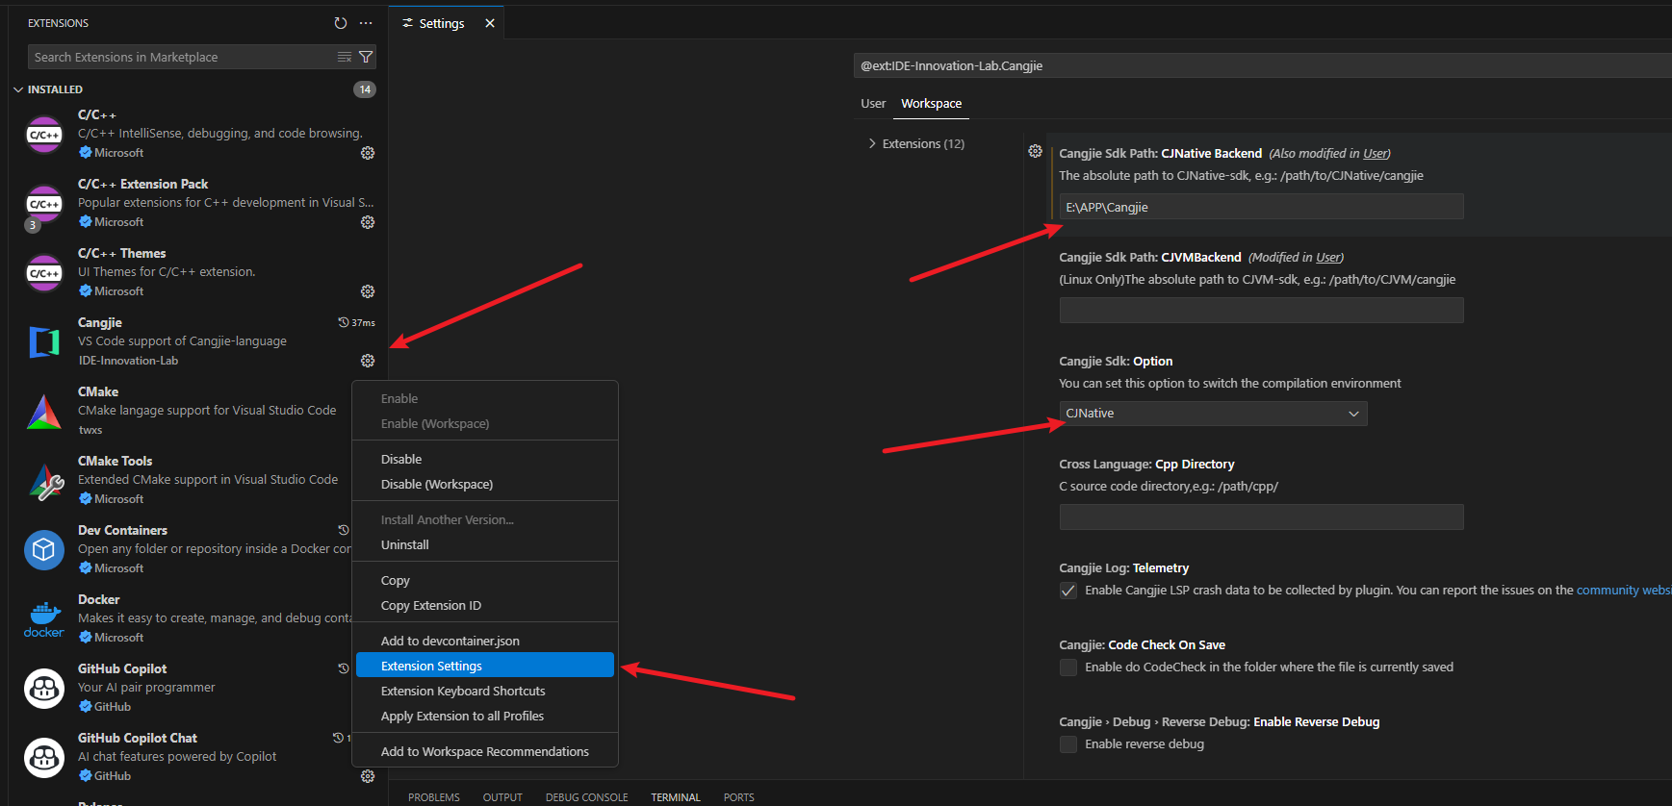Open the OUTPUT panel tab

point(502,797)
